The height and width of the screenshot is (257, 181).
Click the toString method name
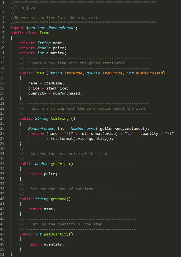pos(60,118)
